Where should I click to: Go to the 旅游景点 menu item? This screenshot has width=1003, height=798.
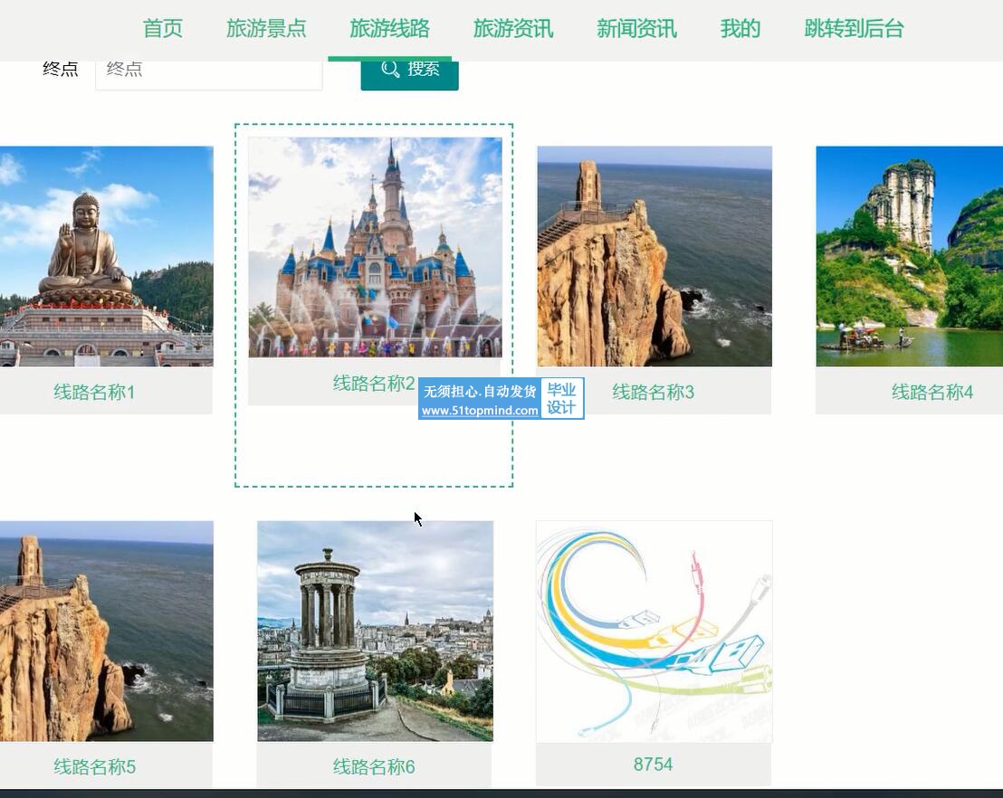point(266,29)
